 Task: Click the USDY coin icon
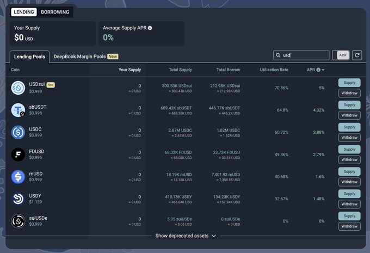pos(18,199)
